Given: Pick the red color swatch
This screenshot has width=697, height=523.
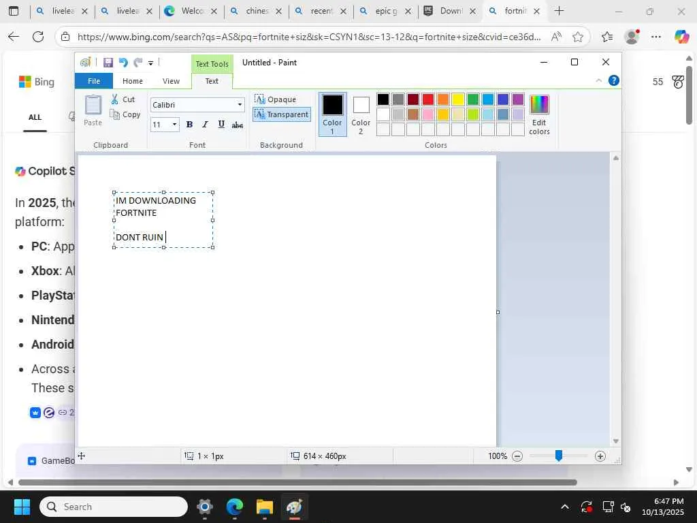Looking at the screenshot, I should pyautogui.click(x=428, y=99).
